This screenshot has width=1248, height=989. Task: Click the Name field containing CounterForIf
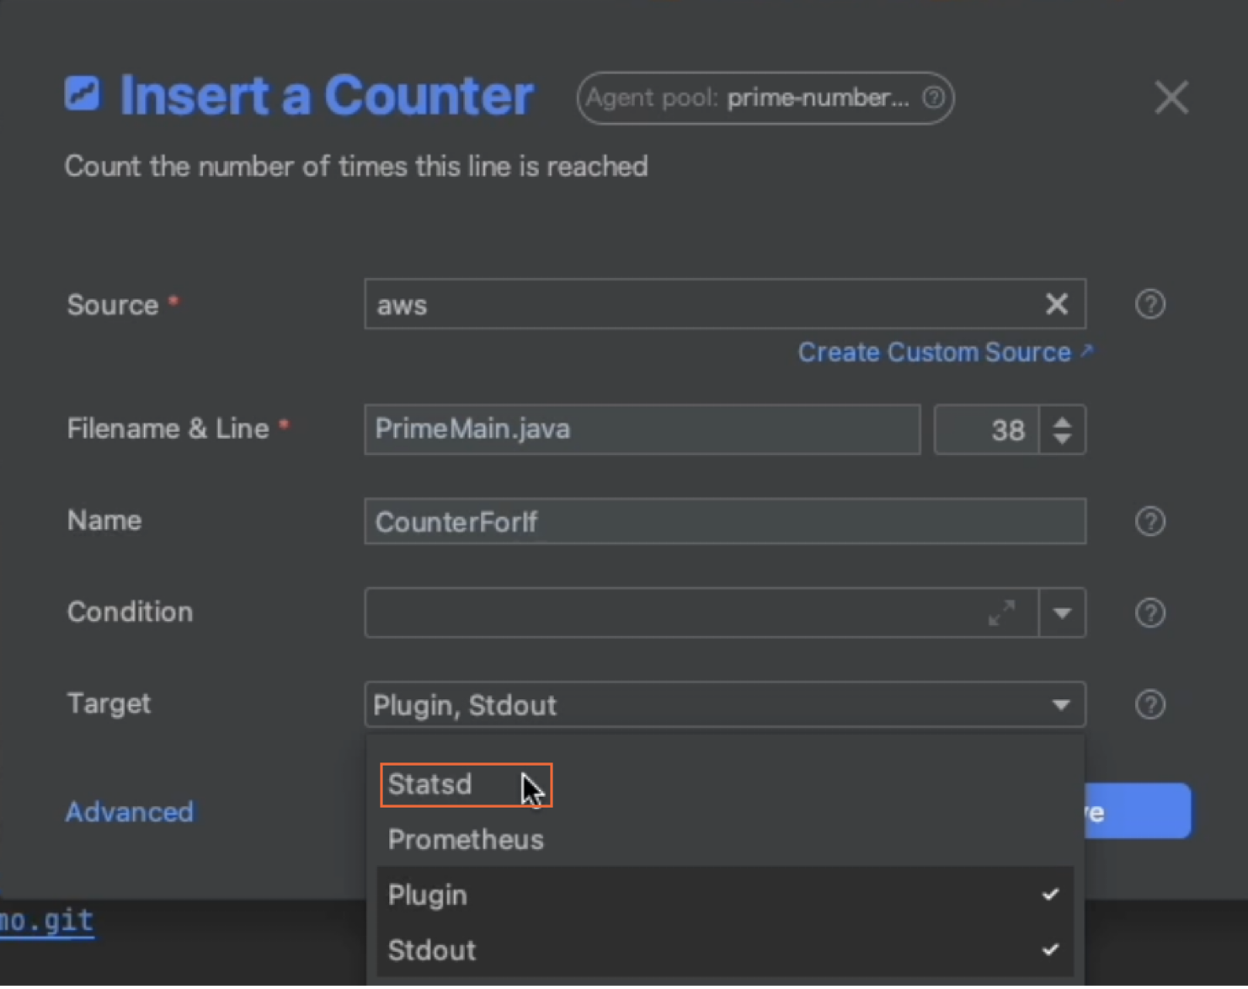[724, 521]
